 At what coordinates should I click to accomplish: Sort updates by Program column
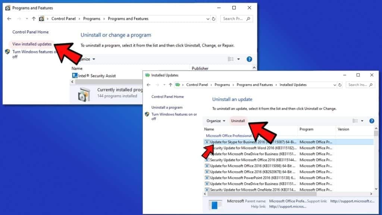(x=307, y=130)
